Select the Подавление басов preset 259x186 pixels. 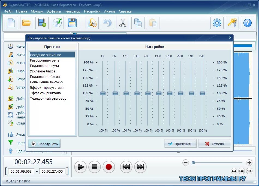tap(52, 77)
